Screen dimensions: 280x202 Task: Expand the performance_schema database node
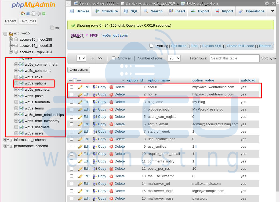5,146
